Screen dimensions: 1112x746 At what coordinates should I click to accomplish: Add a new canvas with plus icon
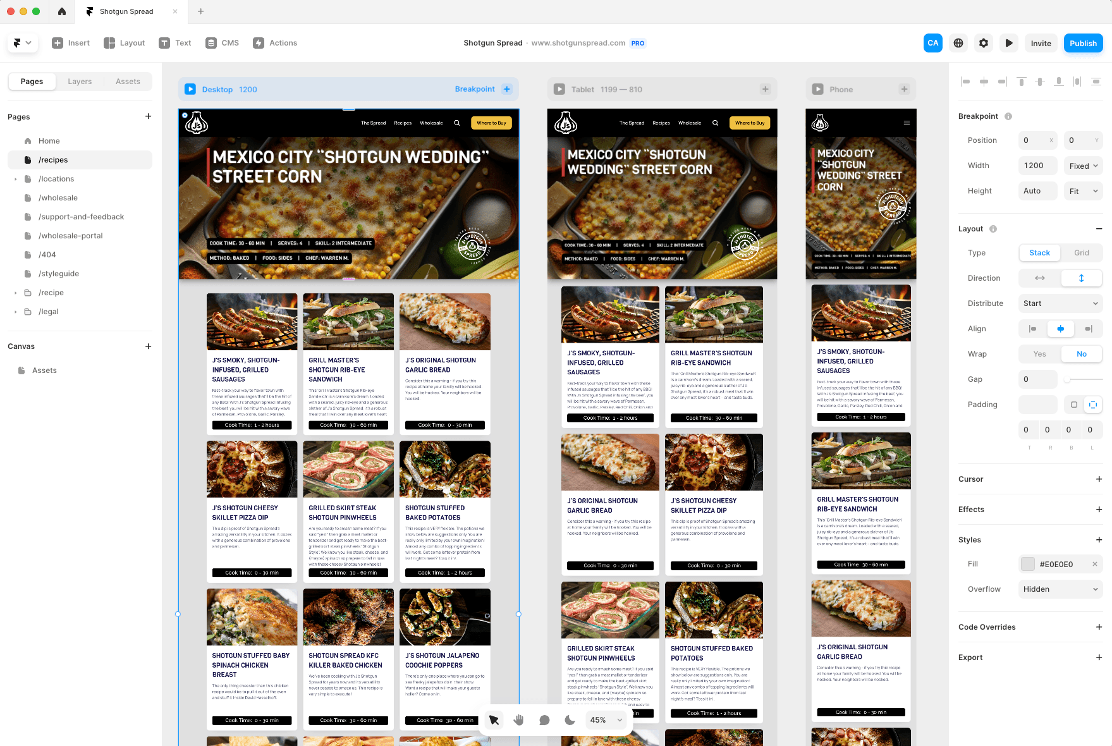point(148,346)
